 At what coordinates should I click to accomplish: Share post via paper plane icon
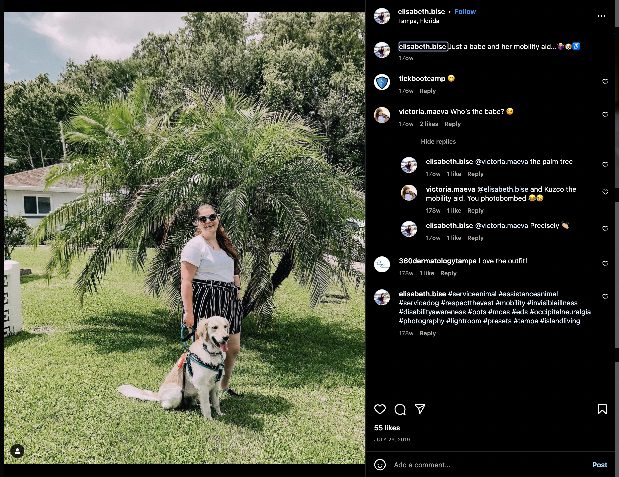[420, 409]
